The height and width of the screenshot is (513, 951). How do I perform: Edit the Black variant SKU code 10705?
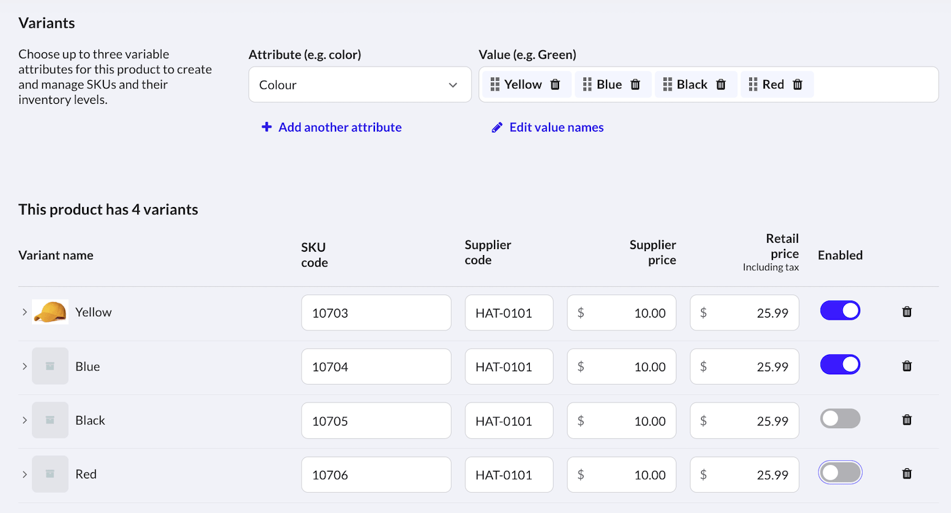(376, 421)
